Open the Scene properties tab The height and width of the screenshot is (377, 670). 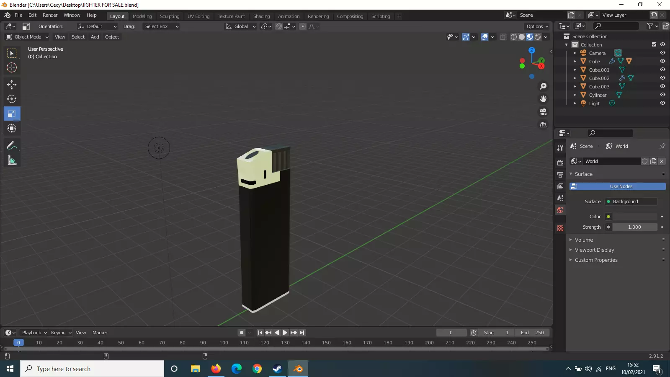[x=560, y=198]
